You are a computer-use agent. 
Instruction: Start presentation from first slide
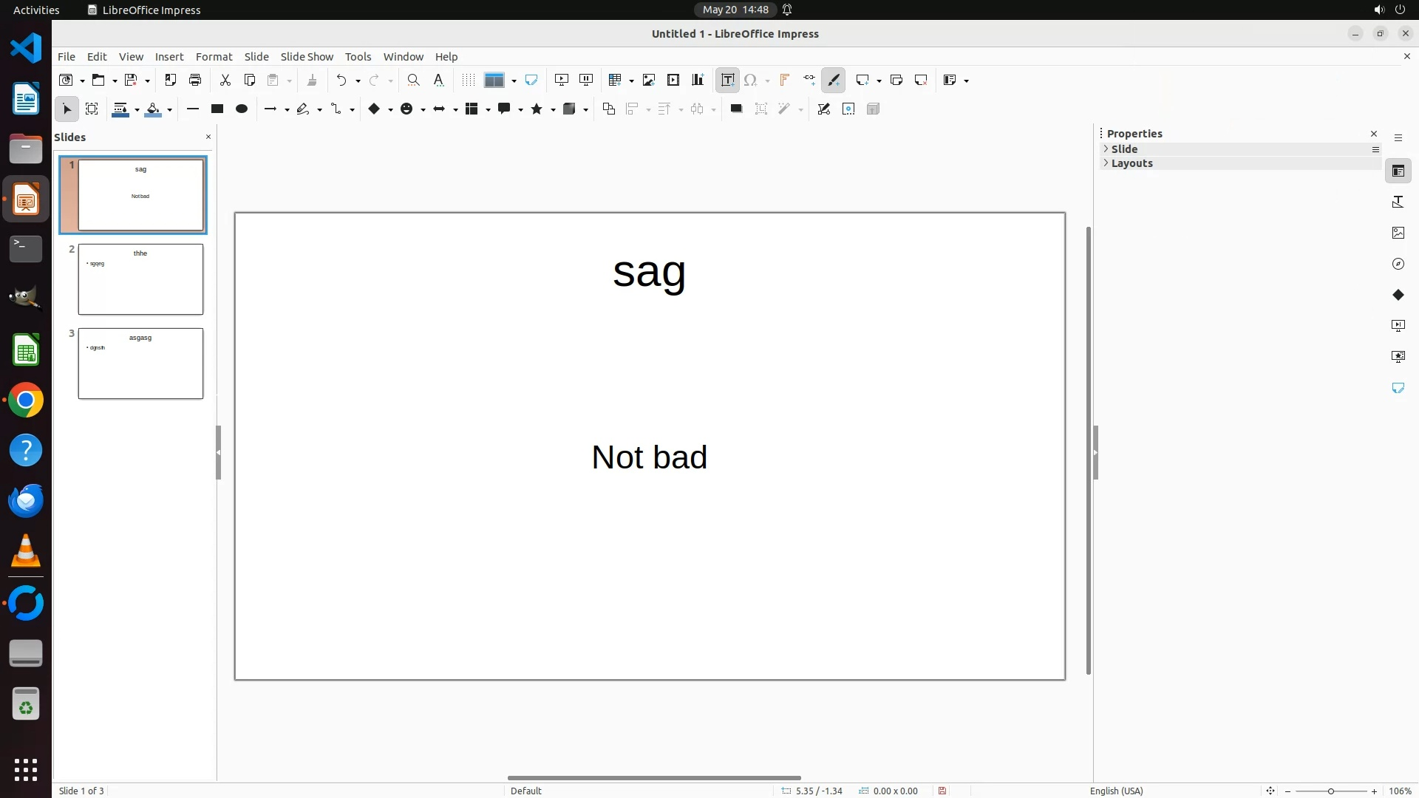(562, 80)
